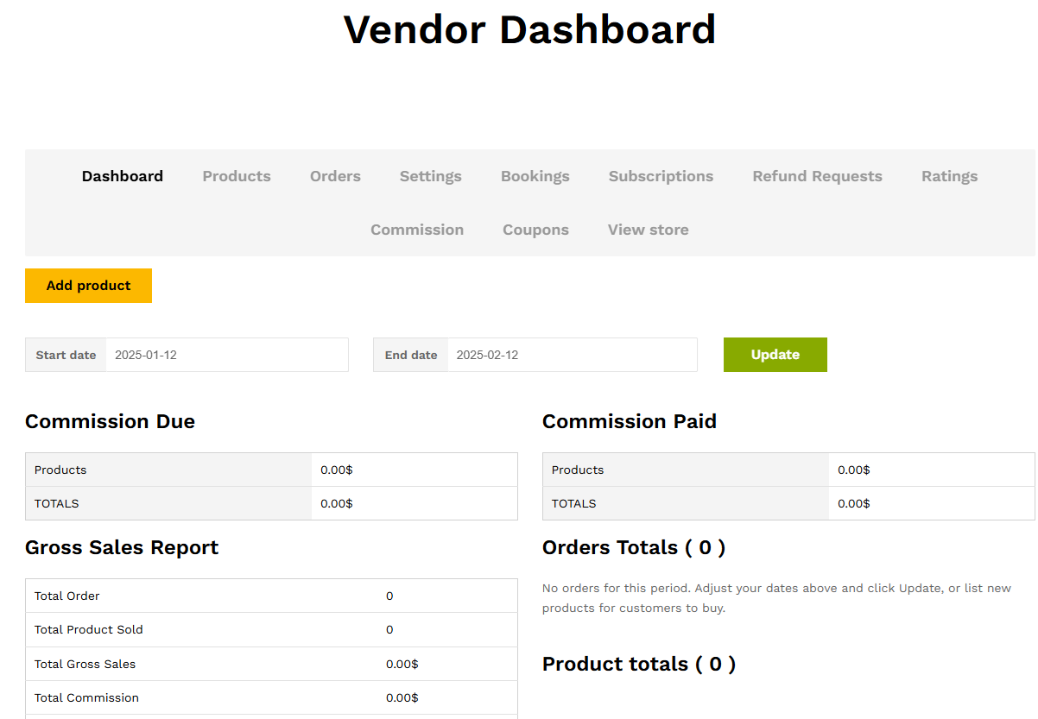Click the Commission Due heading
This screenshot has width=1038, height=719.
(110, 421)
